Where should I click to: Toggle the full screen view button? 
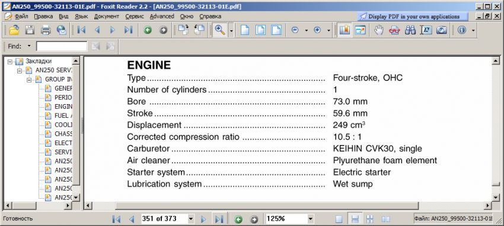click(x=360, y=30)
